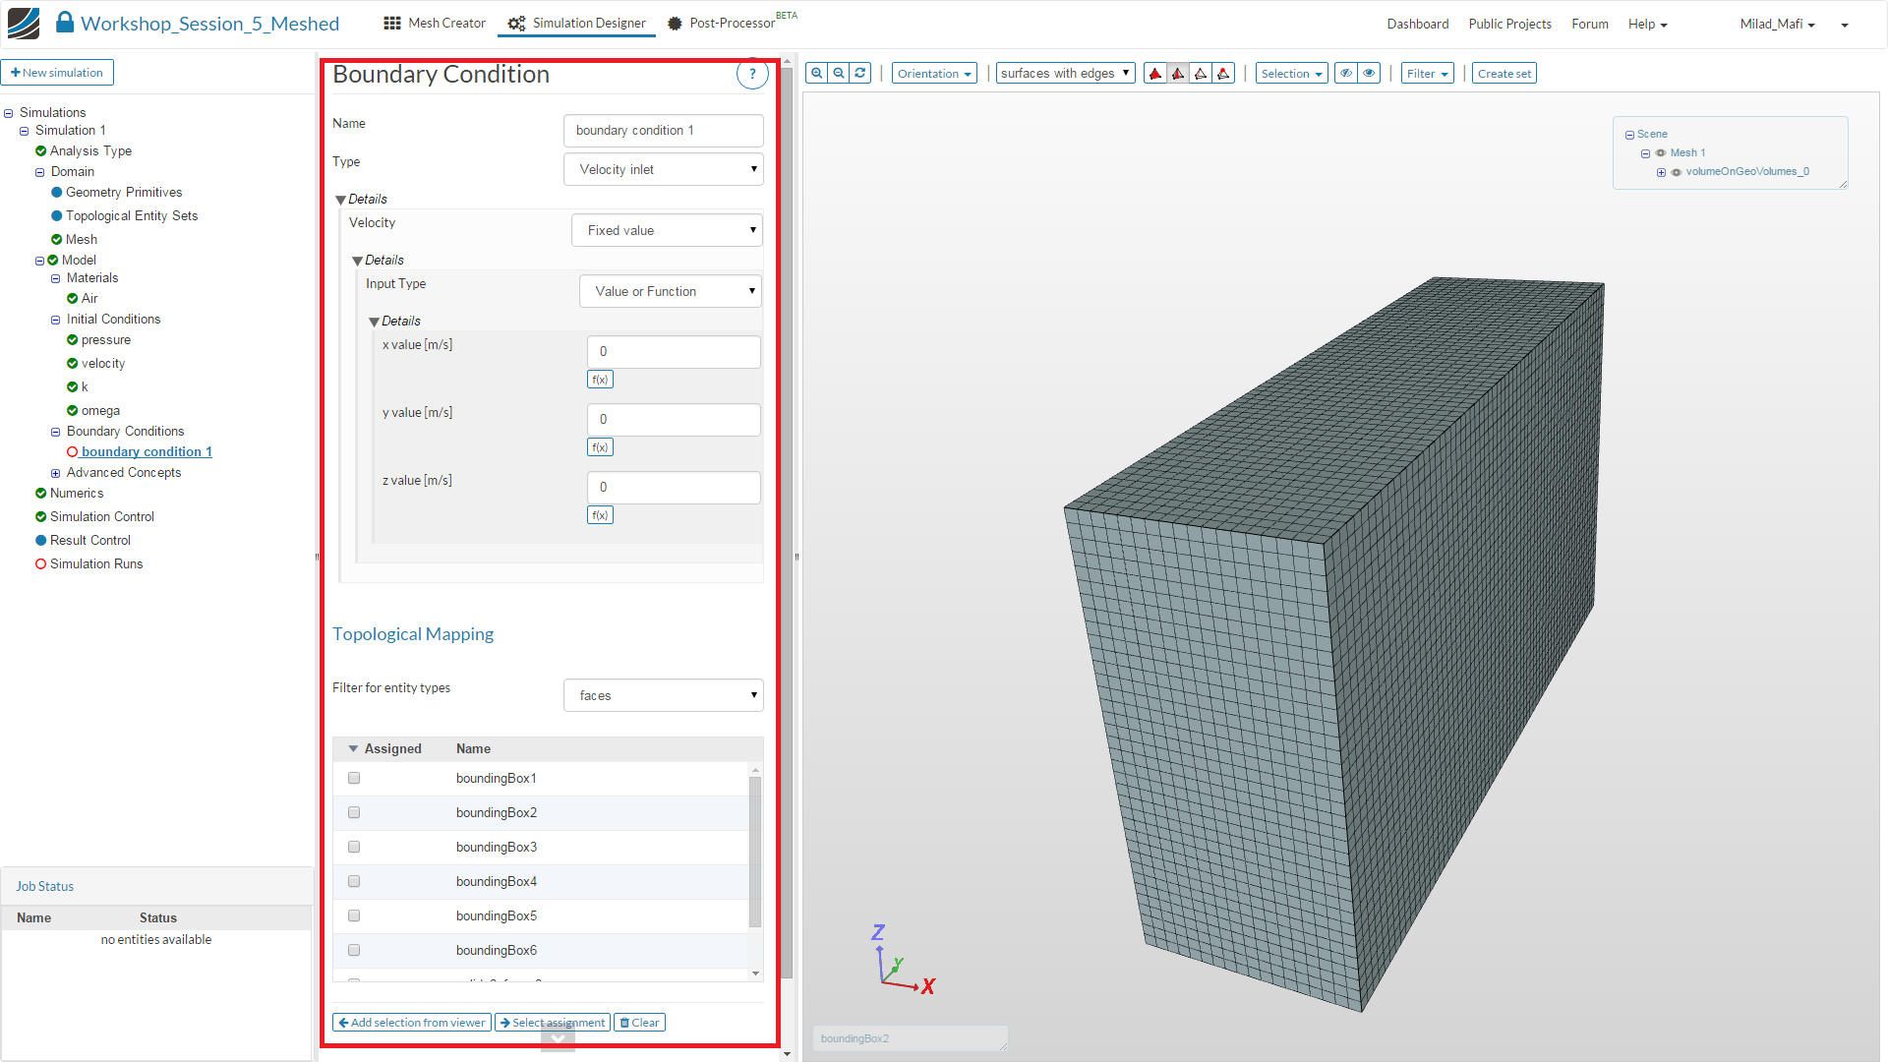Click the f(x) button under x value
Screen dimensions: 1888x1062
coord(600,380)
